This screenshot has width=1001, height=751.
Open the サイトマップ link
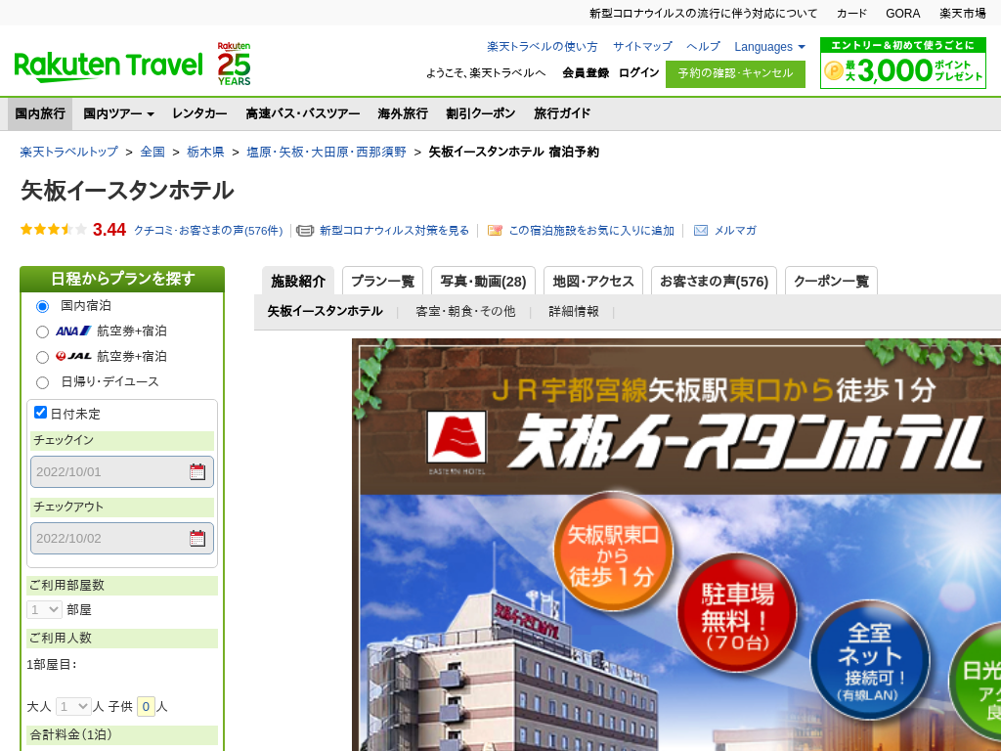[642, 47]
